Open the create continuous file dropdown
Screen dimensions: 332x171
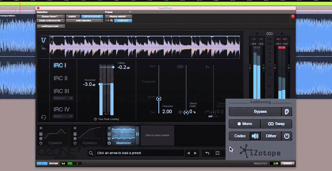point(51,20)
